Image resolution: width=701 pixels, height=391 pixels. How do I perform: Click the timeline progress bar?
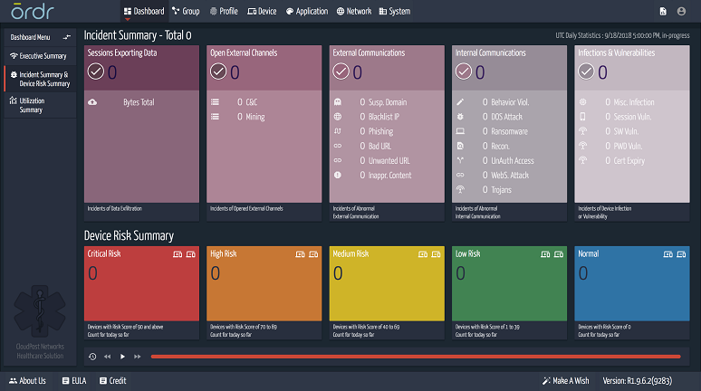(415, 357)
